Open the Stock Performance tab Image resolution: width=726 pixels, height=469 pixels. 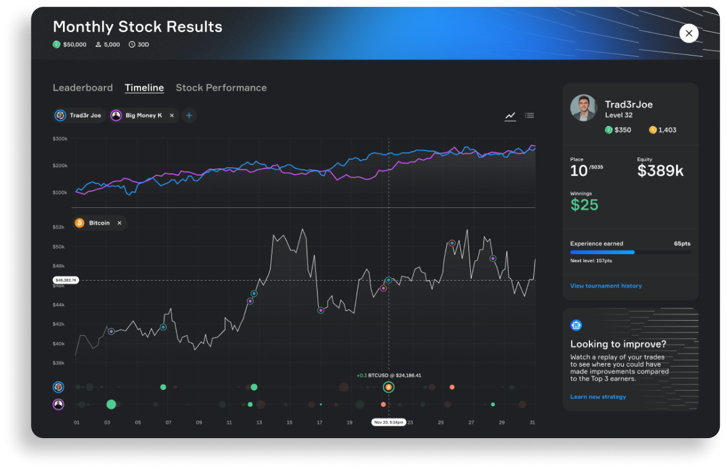pos(221,88)
